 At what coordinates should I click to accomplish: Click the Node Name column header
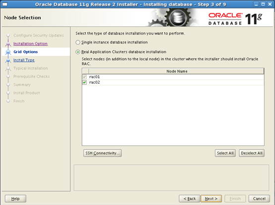coord(177,71)
